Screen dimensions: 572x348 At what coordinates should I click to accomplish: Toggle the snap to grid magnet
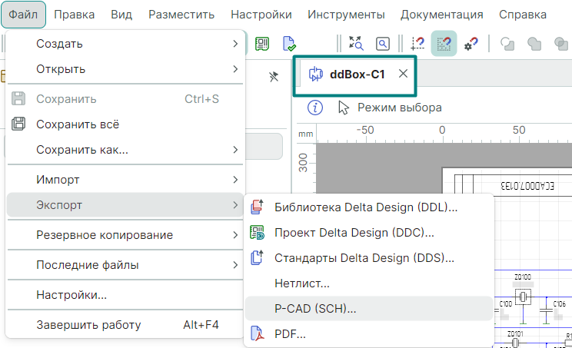point(444,45)
